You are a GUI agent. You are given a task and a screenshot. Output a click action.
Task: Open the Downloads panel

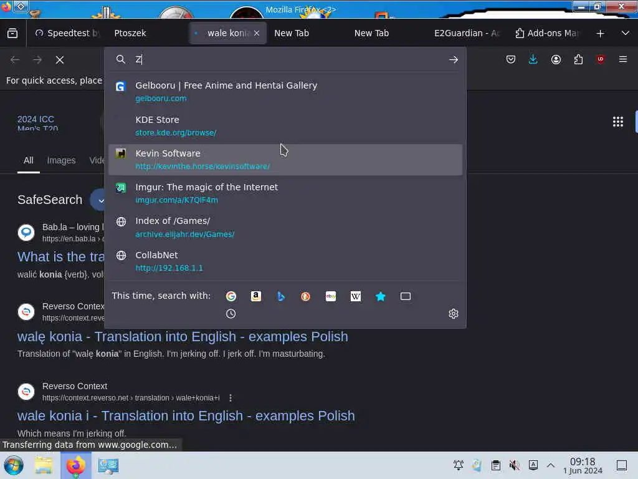[x=533, y=59]
